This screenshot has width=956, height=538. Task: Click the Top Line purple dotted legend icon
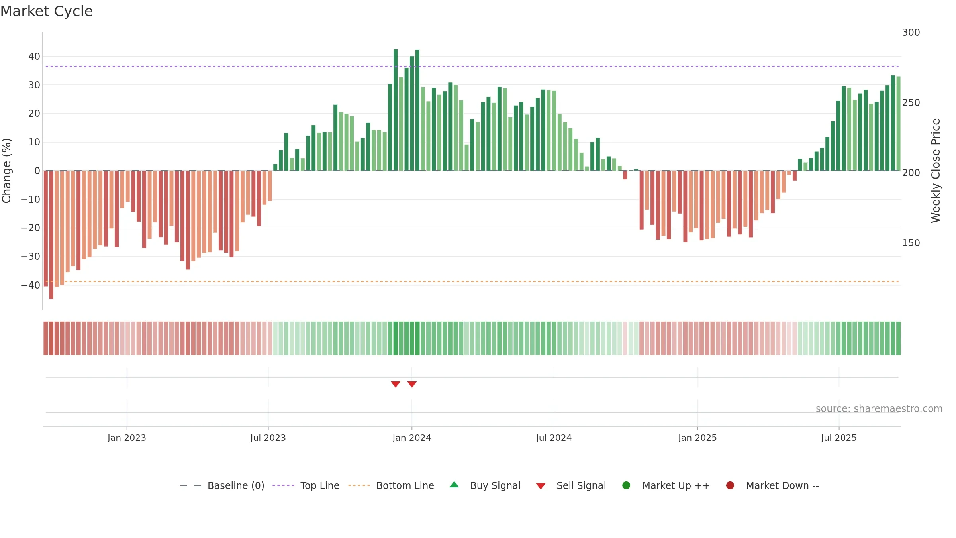283,485
